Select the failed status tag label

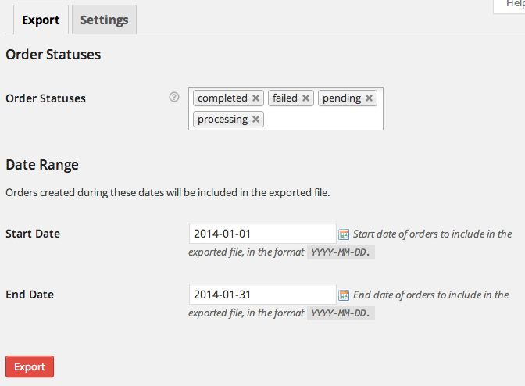[x=285, y=98]
